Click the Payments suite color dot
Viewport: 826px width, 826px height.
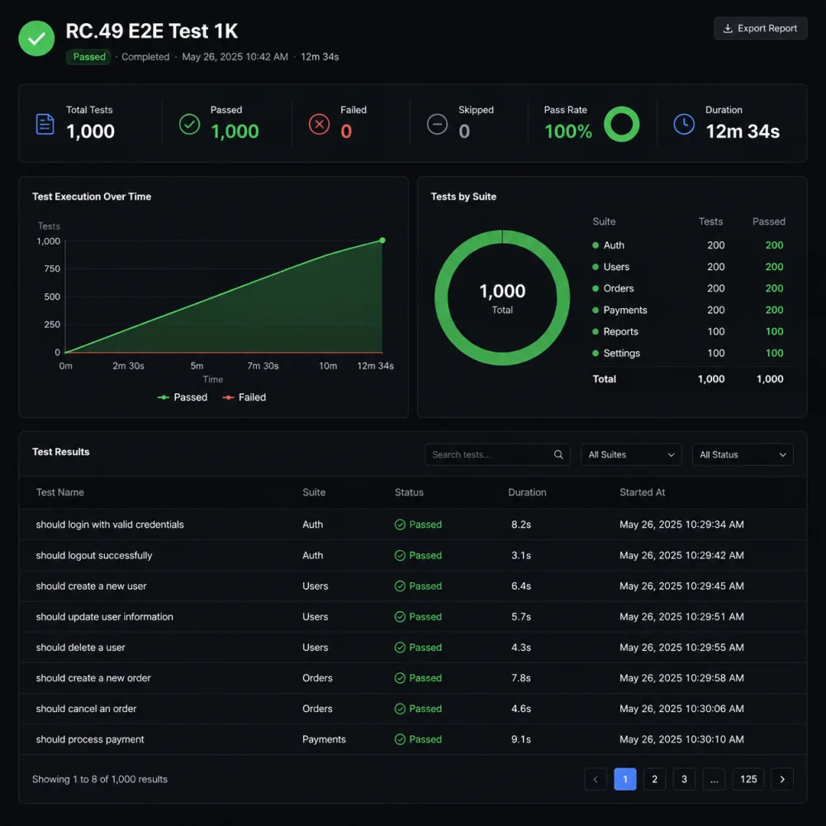point(596,311)
